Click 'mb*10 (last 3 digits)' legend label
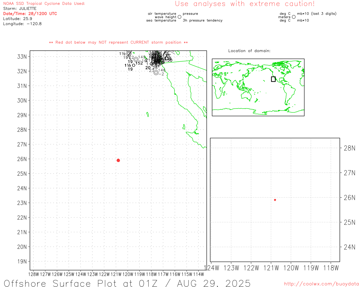This screenshot has width=359, height=287. 317,14
